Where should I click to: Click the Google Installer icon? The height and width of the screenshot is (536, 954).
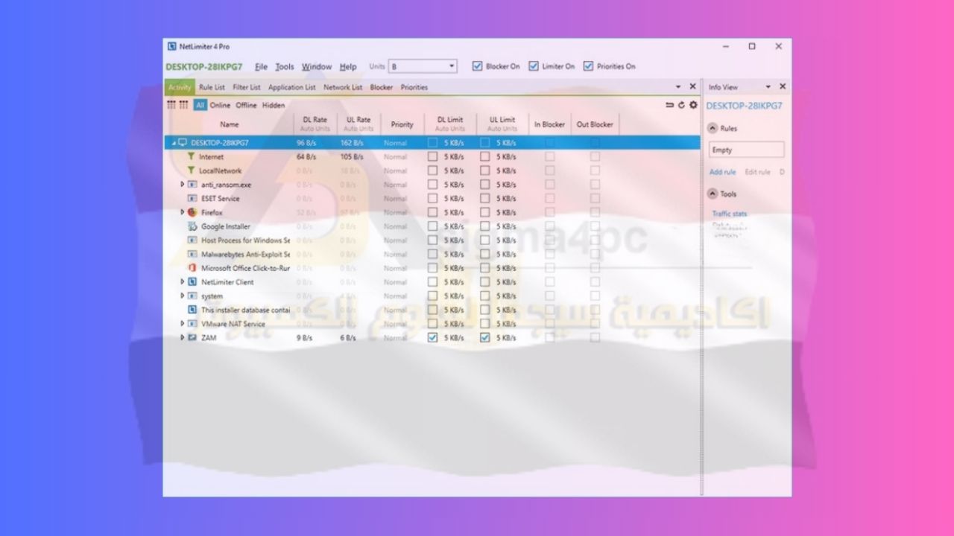coord(192,226)
